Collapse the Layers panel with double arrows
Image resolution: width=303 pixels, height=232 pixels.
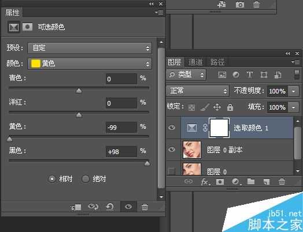pyautogui.click(x=288, y=54)
